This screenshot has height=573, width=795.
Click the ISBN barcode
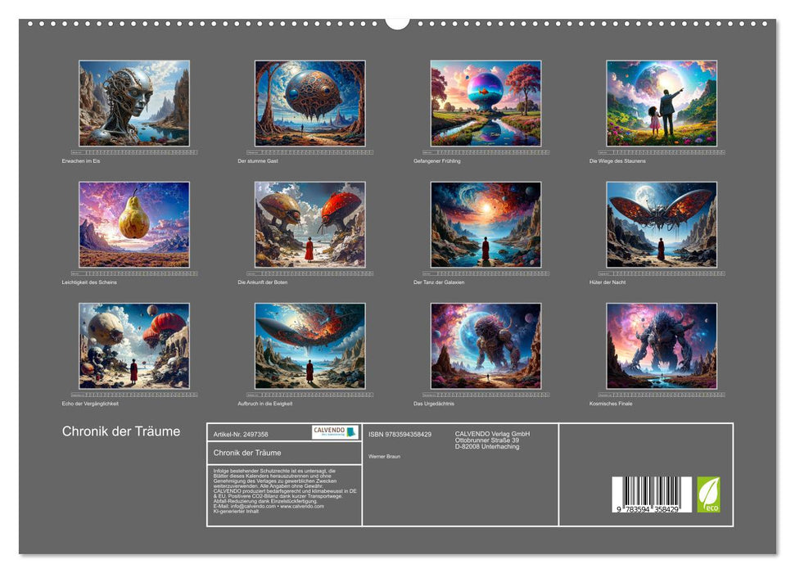[652, 494]
